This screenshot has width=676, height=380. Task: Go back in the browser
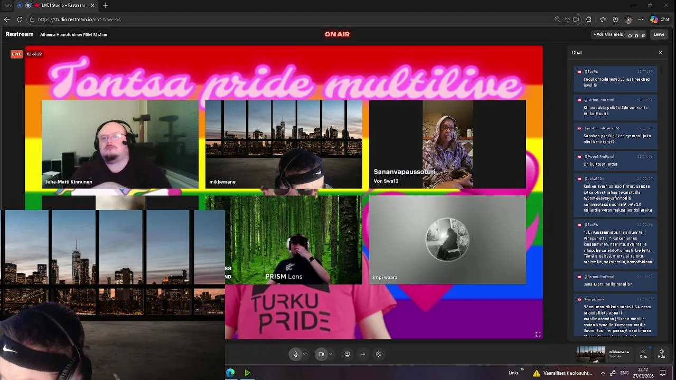(7, 20)
